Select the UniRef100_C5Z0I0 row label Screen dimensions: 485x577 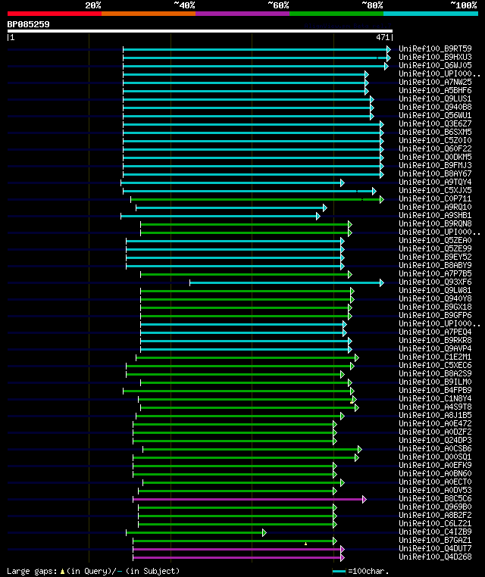point(435,141)
